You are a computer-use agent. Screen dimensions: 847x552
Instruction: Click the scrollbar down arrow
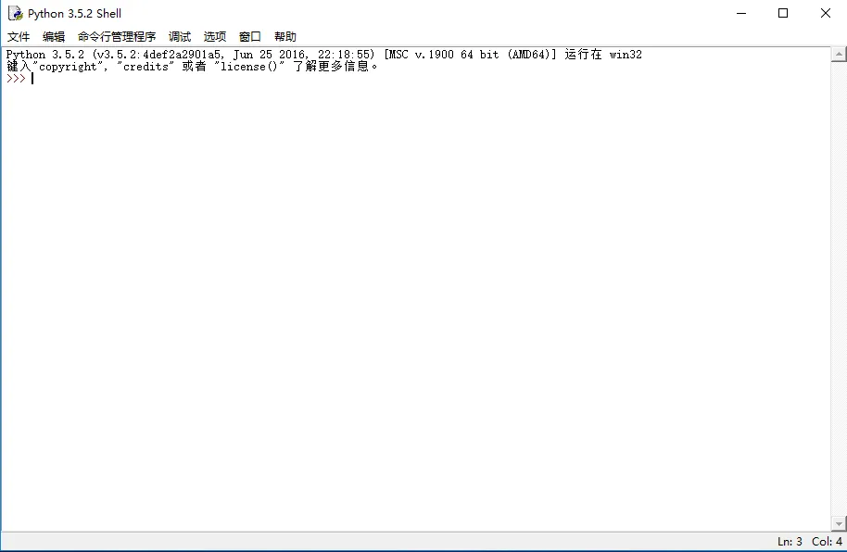[x=839, y=523]
